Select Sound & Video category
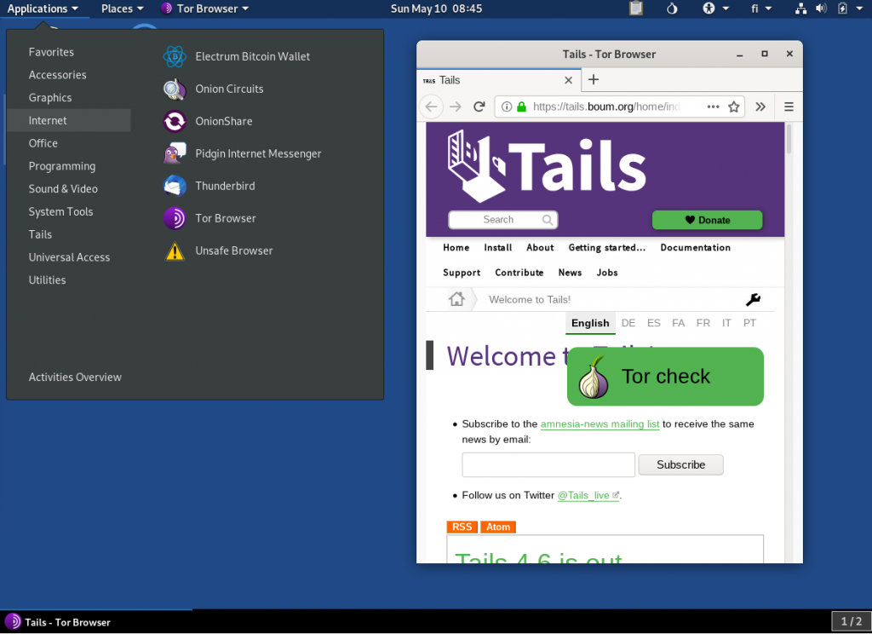872x634 pixels. 63,189
